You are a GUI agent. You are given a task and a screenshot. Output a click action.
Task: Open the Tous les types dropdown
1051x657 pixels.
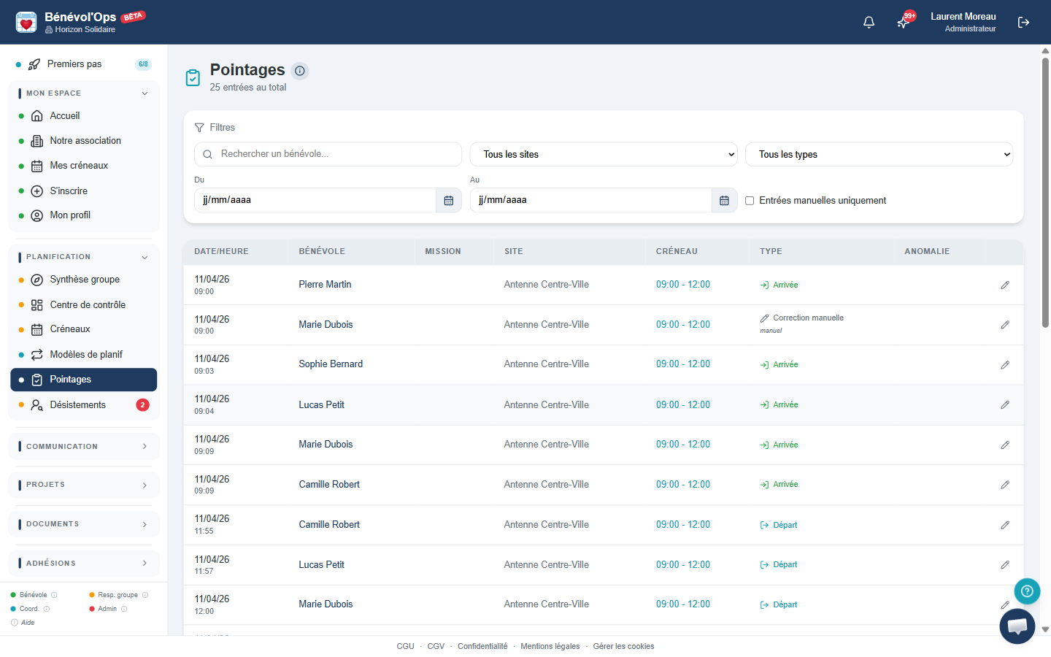pyautogui.click(x=879, y=155)
